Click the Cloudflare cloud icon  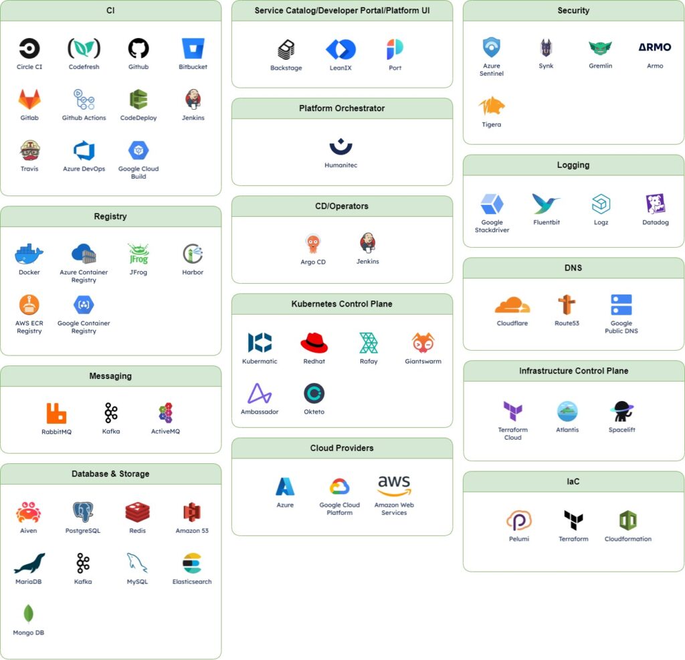512,305
